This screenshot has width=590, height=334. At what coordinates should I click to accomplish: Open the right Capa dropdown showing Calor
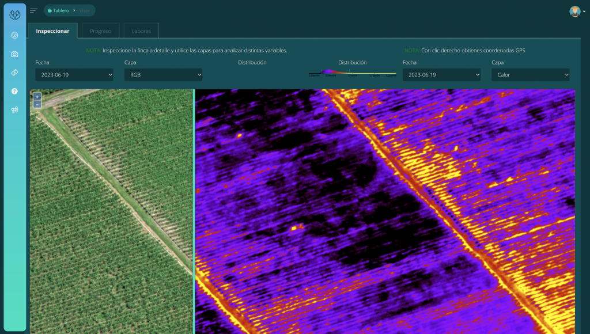530,75
